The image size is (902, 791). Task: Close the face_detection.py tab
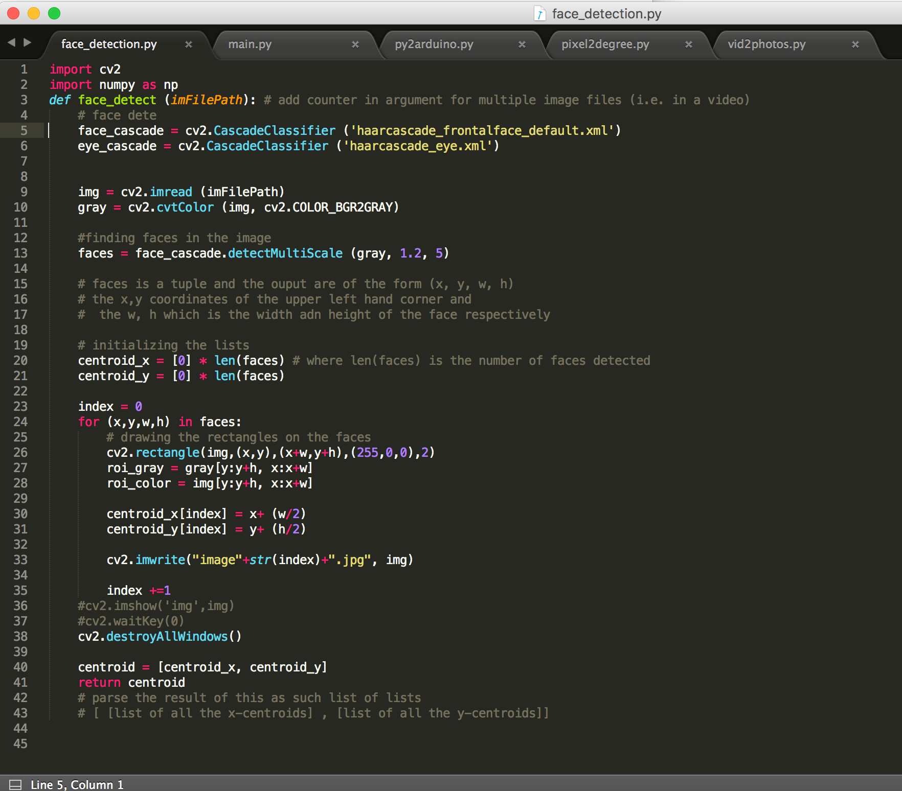click(188, 44)
